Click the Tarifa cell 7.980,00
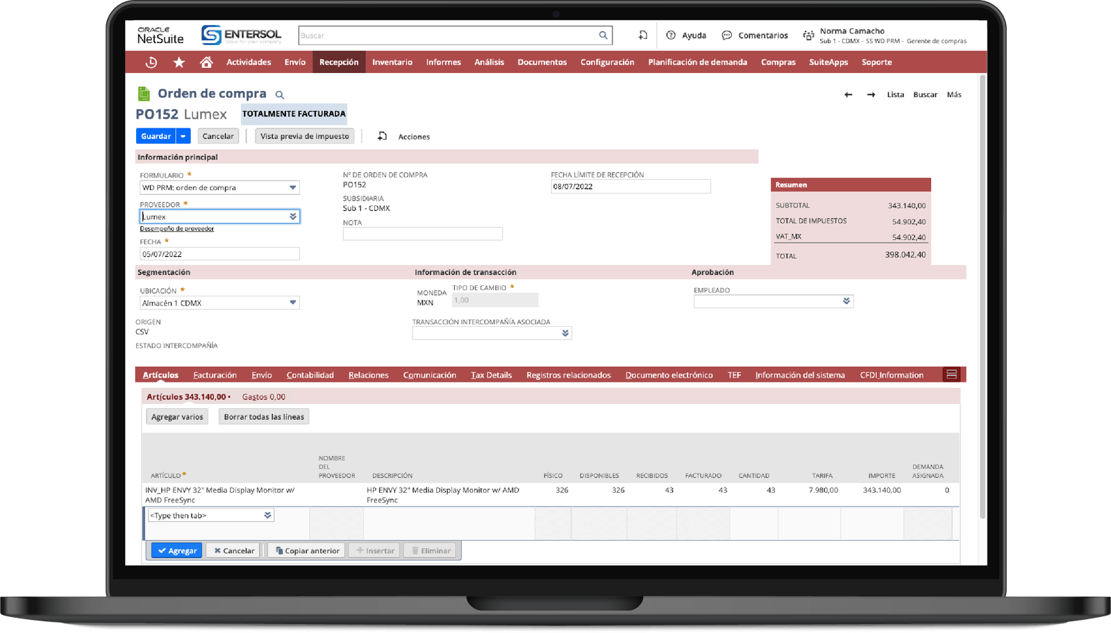The image size is (1111, 633). [823, 490]
